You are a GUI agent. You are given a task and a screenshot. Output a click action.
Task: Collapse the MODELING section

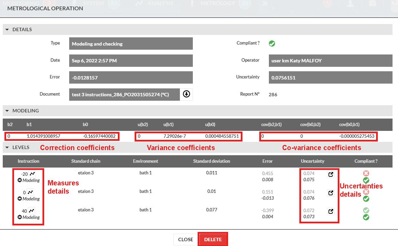(7, 111)
